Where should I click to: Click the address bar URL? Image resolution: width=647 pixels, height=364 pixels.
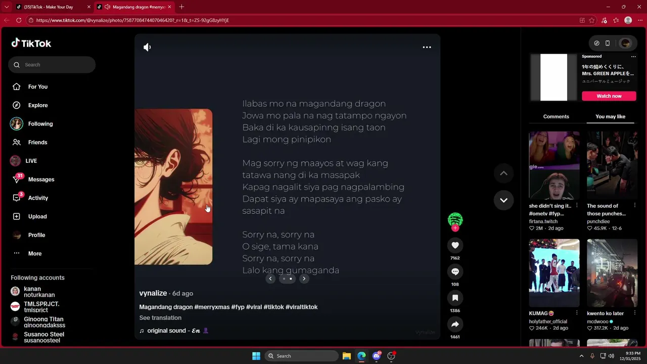(x=132, y=20)
